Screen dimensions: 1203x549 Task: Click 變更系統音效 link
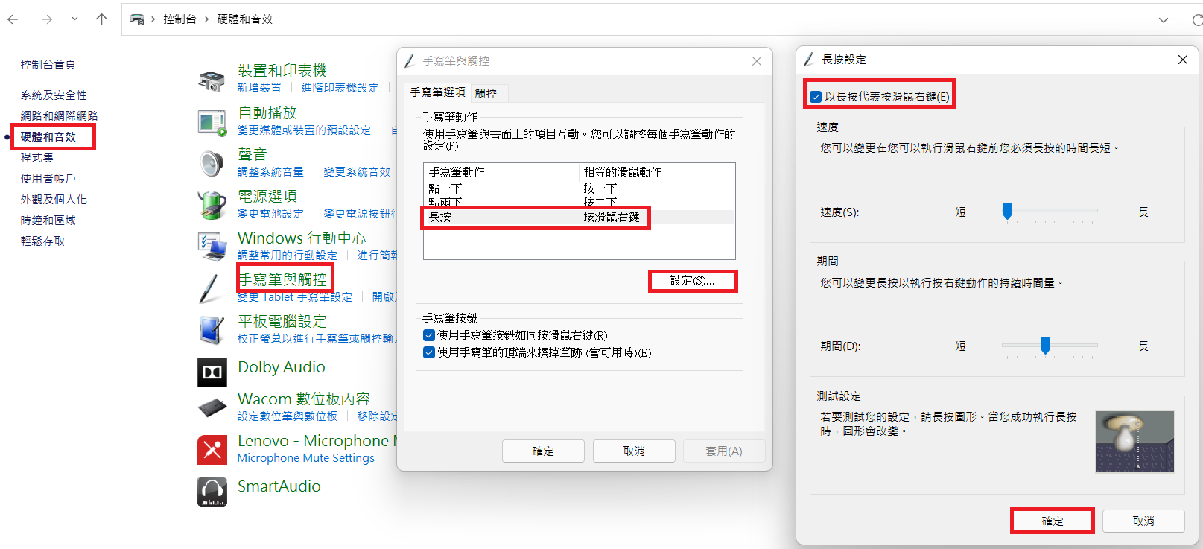click(357, 172)
